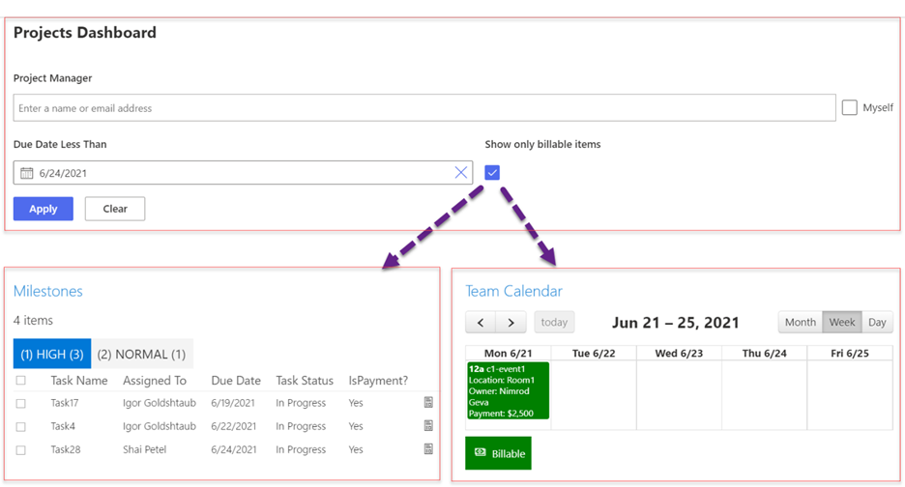This screenshot has width=905, height=487.
Task: Open the Milestones title link
Action: pyautogui.click(x=48, y=291)
